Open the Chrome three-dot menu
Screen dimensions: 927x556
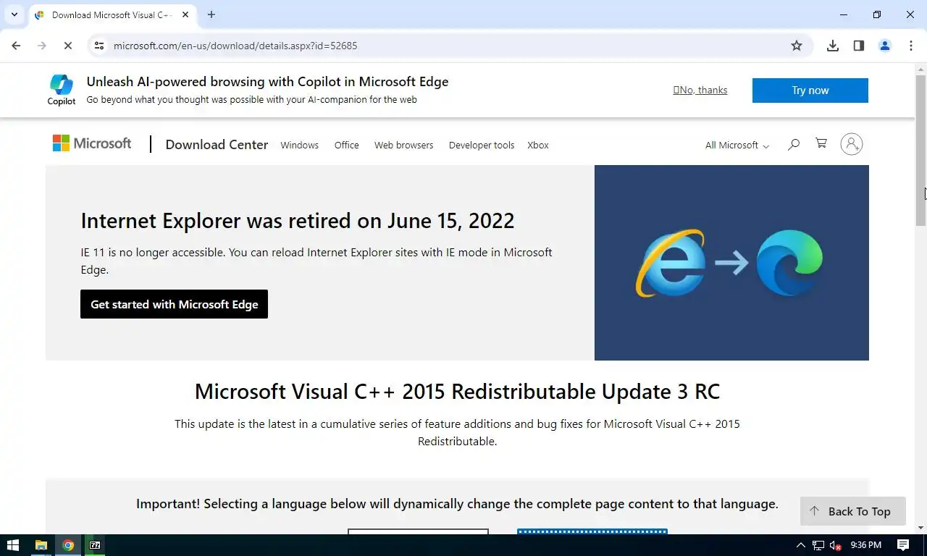click(x=910, y=46)
